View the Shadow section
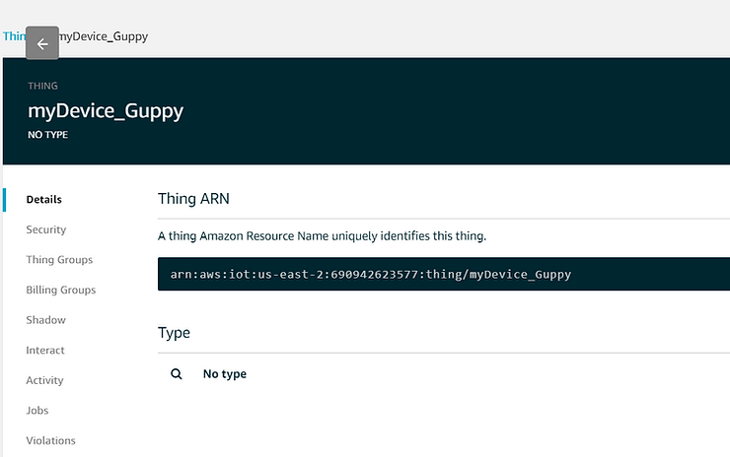The width and height of the screenshot is (730, 457). coord(45,320)
